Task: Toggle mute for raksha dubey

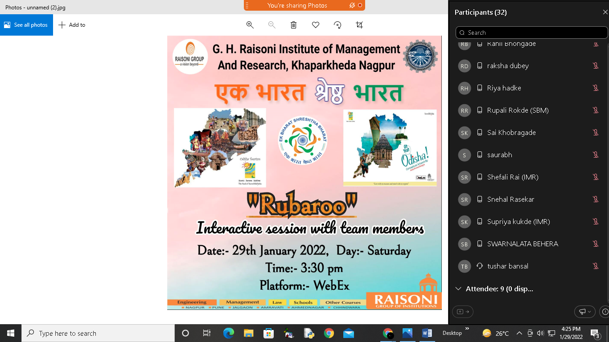Action: [x=595, y=66]
